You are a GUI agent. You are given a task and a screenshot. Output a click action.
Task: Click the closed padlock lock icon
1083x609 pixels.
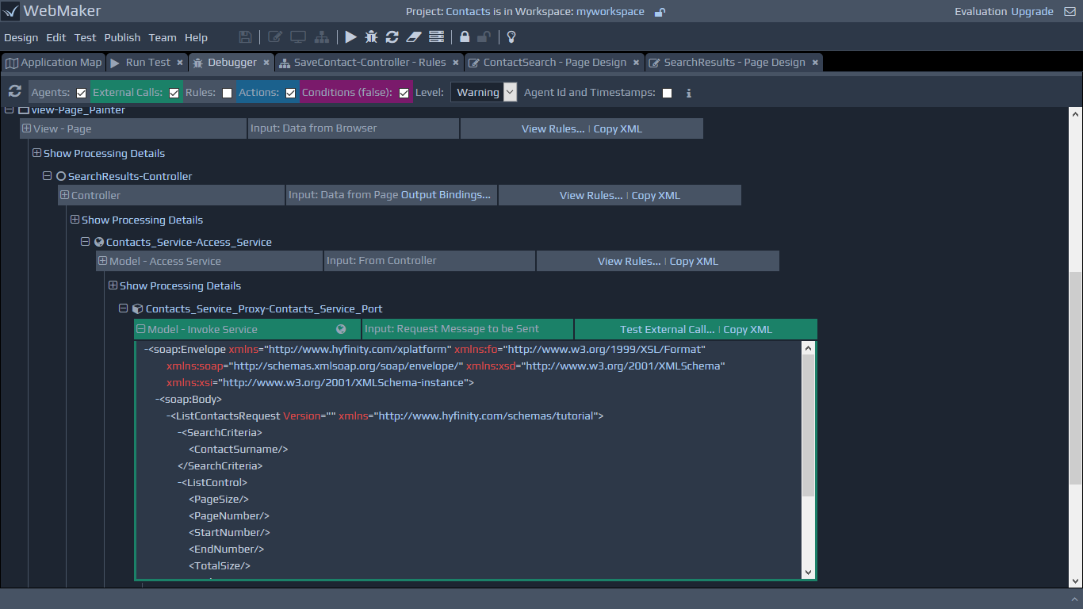coord(465,37)
